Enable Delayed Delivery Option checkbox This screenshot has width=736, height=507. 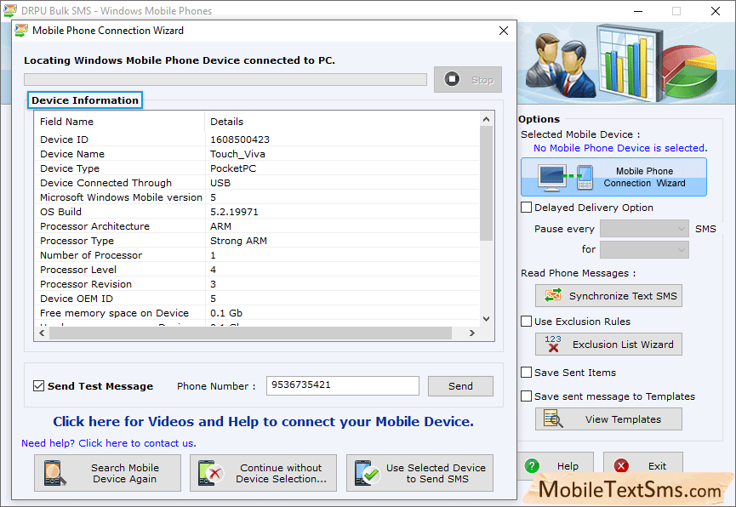(526, 207)
